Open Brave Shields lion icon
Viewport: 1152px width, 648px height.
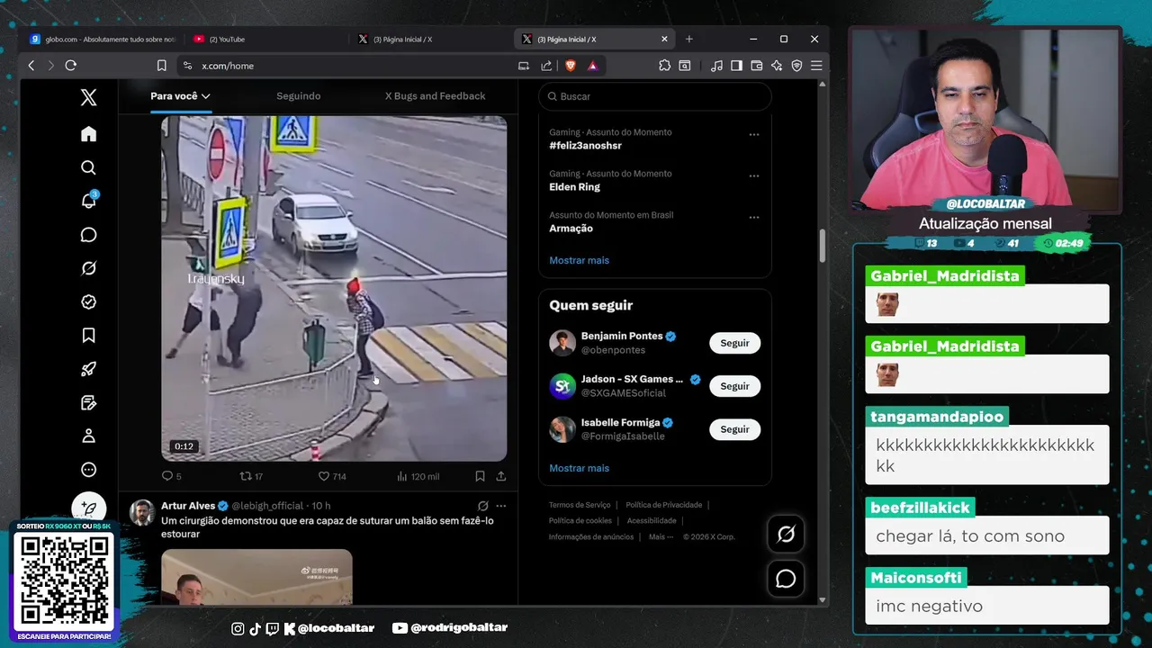click(570, 66)
